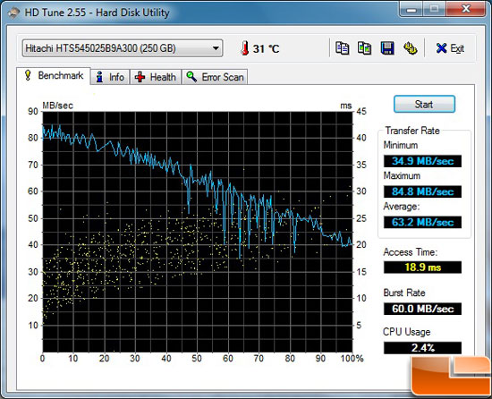
Task: Click the copy screenshot to clipboard icon
Action: pyautogui.click(x=365, y=48)
